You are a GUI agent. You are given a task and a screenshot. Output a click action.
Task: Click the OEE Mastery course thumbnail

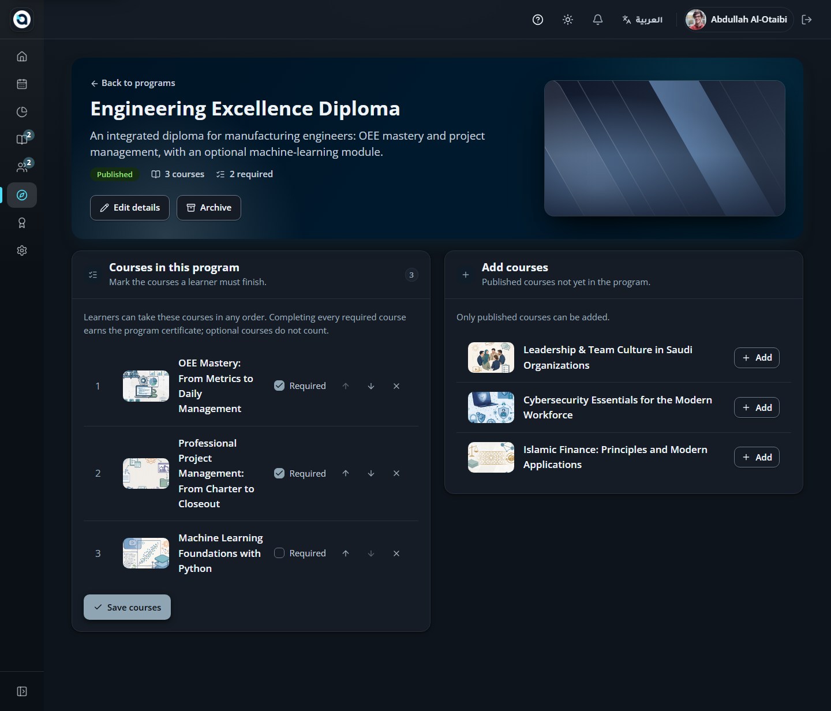[x=146, y=386]
